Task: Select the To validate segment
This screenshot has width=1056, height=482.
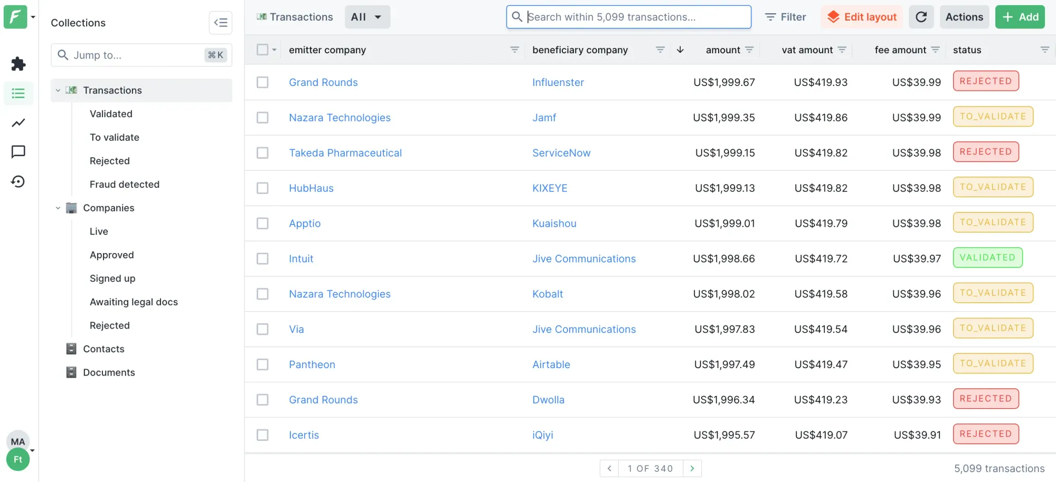Action: click(x=115, y=137)
